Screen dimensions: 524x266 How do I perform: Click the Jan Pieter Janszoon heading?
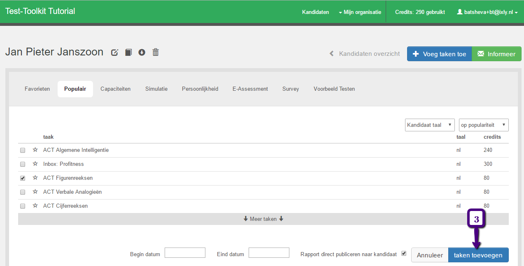tap(54, 52)
